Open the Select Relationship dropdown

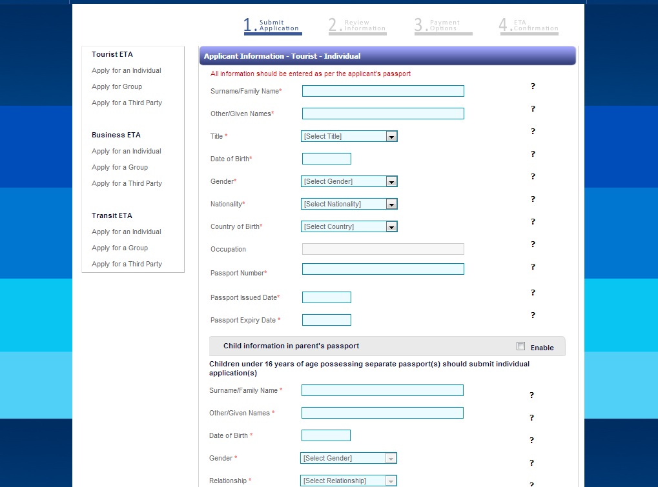[348, 481]
